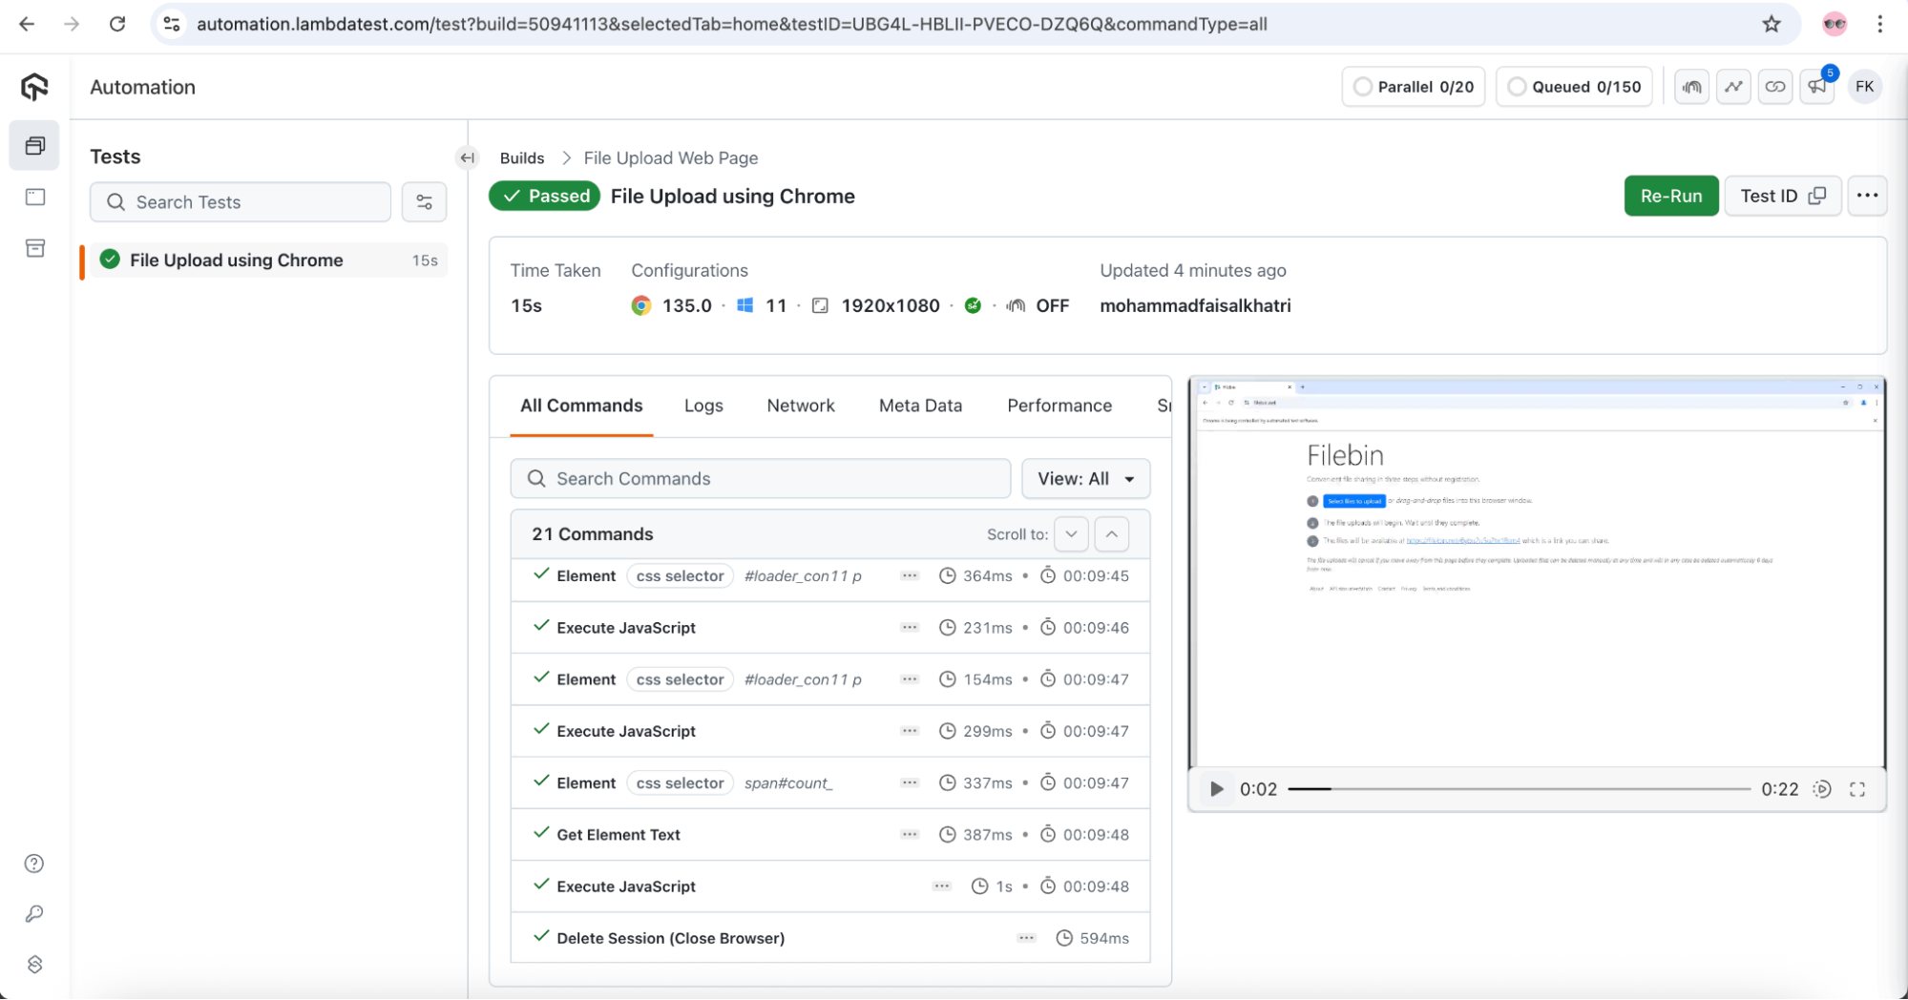
Task: Open the filter tests icon
Action: click(x=424, y=202)
